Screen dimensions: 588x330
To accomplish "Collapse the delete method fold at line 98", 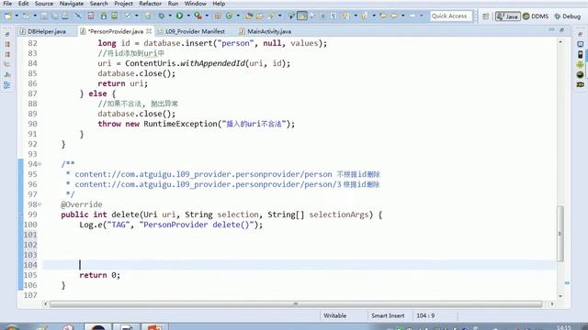I will coord(40,204).
